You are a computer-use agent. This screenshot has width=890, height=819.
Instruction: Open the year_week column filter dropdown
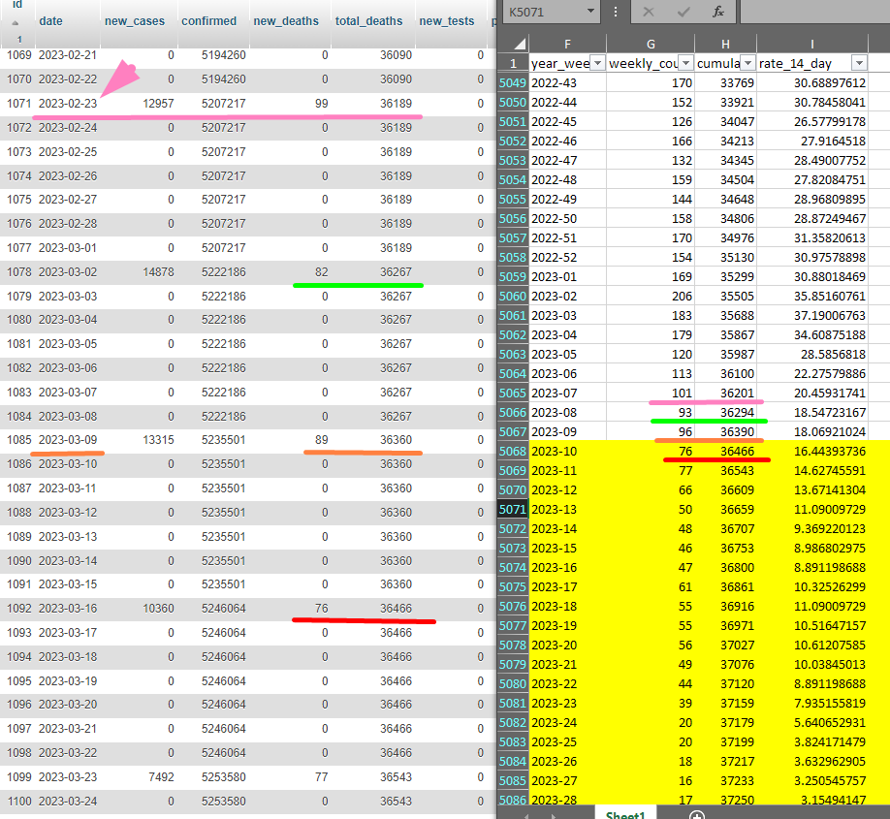[597, 63]
